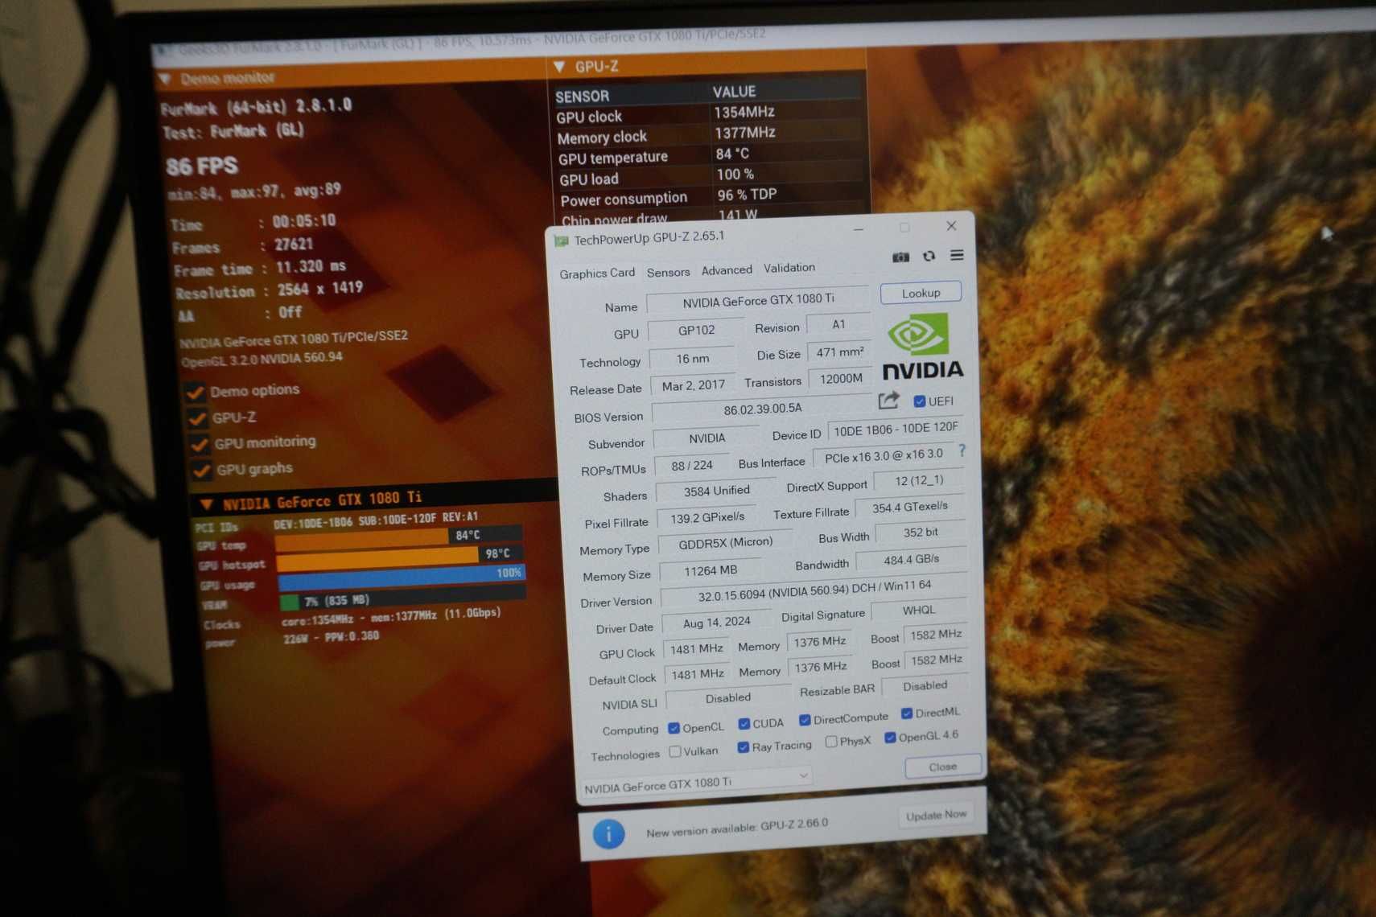Click the 'SENSOR' column header in overlay

click(583, 97)
